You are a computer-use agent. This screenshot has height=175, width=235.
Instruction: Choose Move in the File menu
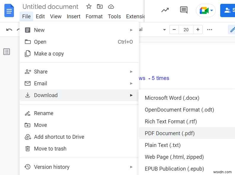pyautogui.click(x=79, y=125)
